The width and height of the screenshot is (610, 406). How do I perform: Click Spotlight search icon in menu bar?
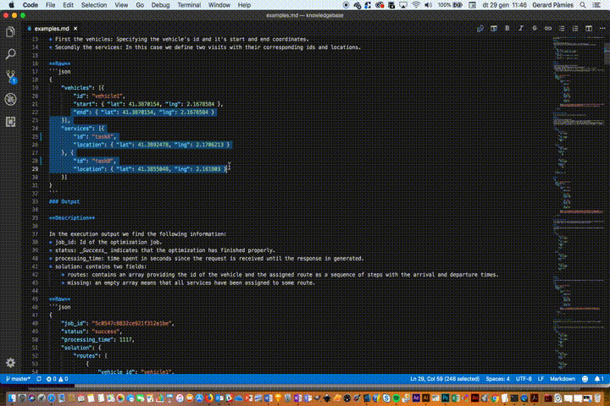582,5
